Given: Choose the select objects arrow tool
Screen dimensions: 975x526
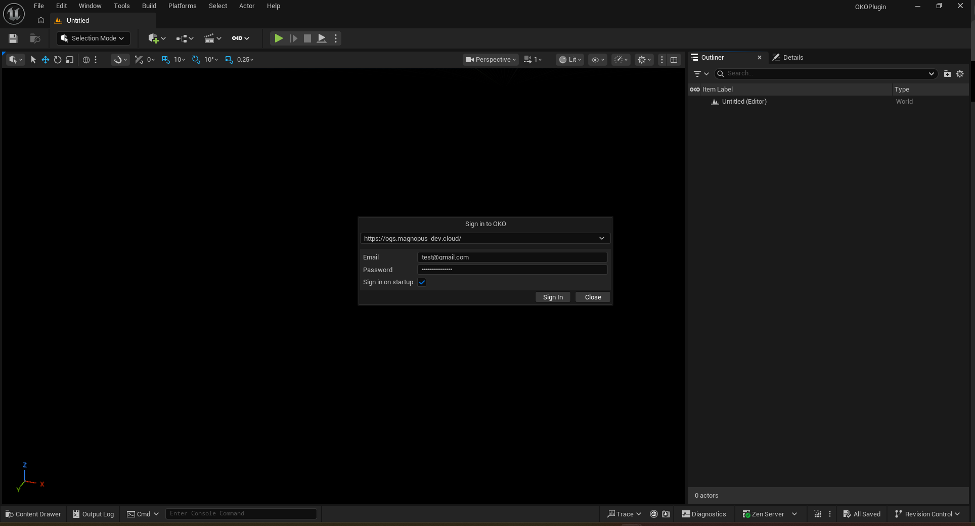Looking at the screenshot, I should pos(33,60).
